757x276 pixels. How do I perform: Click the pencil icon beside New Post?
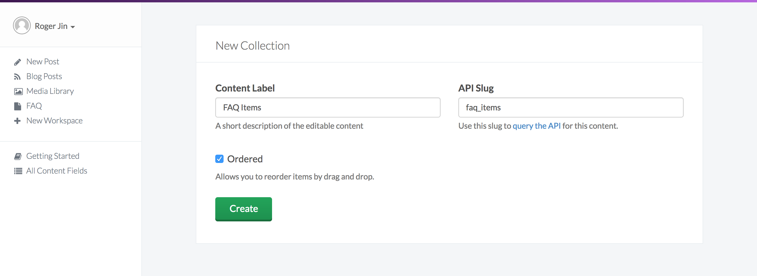click(x=17, y=62)
